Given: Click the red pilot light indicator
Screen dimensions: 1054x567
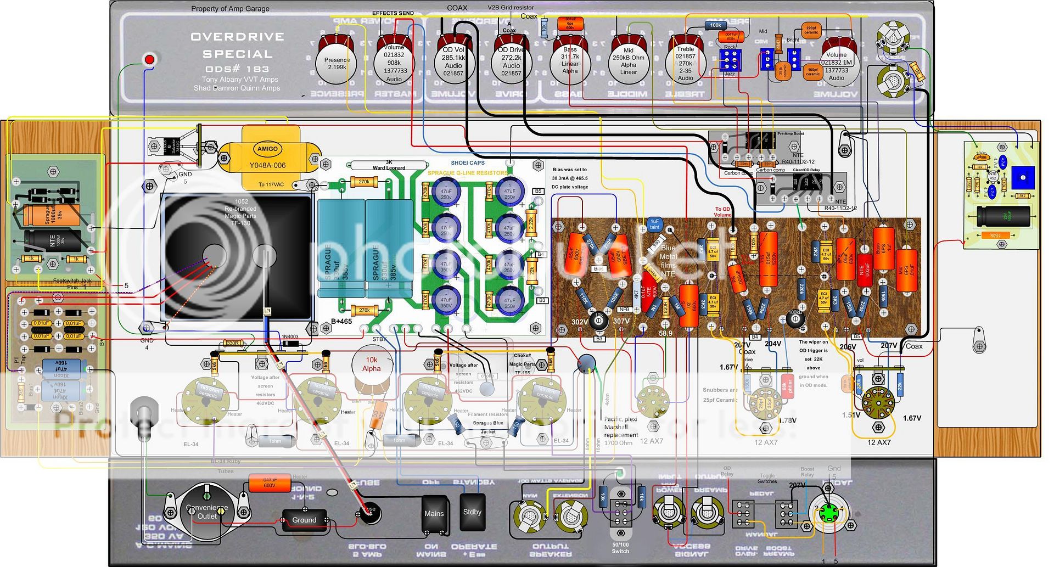Looking at the screenshot, I should tap(149, 59).
